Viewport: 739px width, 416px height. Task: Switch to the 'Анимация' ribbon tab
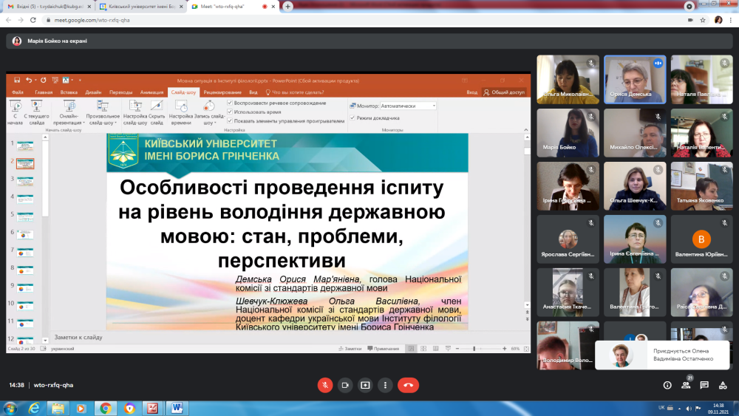pos(151,92)
